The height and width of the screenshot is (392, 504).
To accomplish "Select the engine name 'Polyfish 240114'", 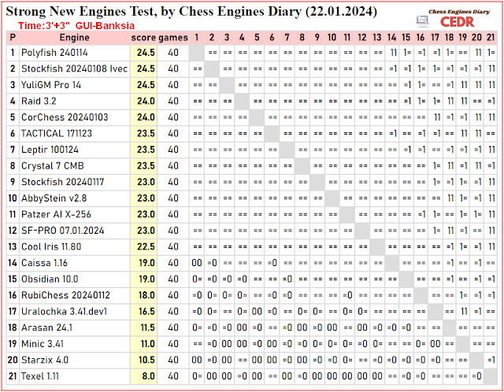I will (54, 53).
